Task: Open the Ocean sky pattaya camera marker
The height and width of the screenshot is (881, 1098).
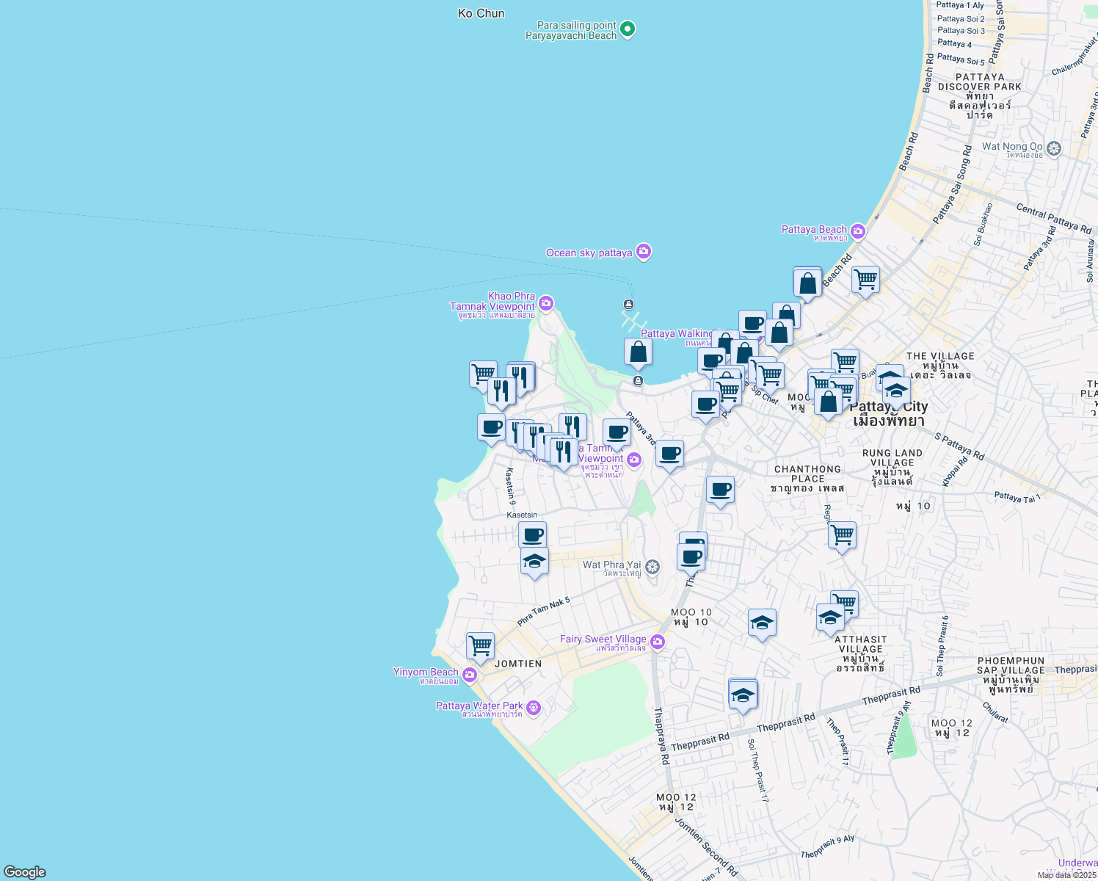Action: point(644,252)
